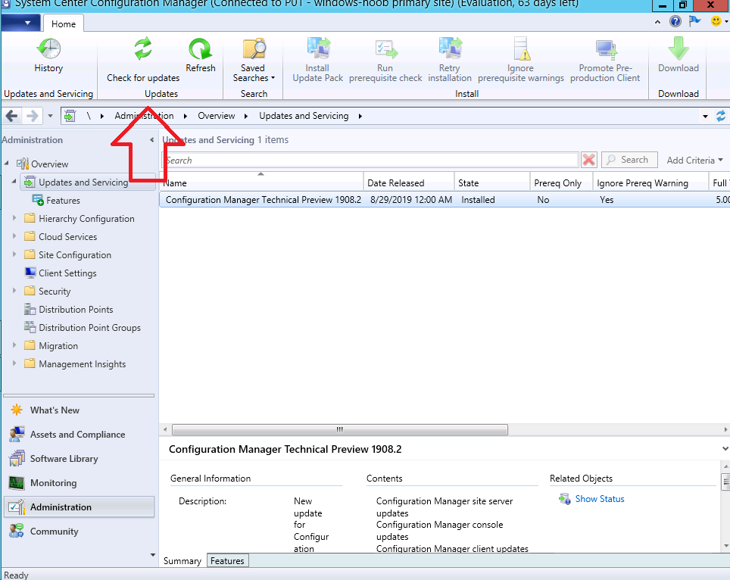
Task: Switch to the Summary tab
Action: click(182, 561)
